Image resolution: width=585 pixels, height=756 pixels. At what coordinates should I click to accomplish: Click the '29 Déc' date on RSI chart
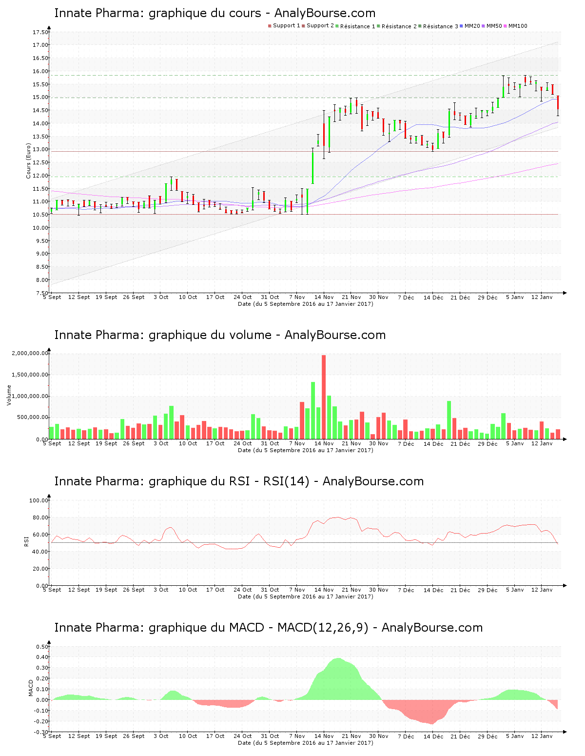click(x=487, y=590)
